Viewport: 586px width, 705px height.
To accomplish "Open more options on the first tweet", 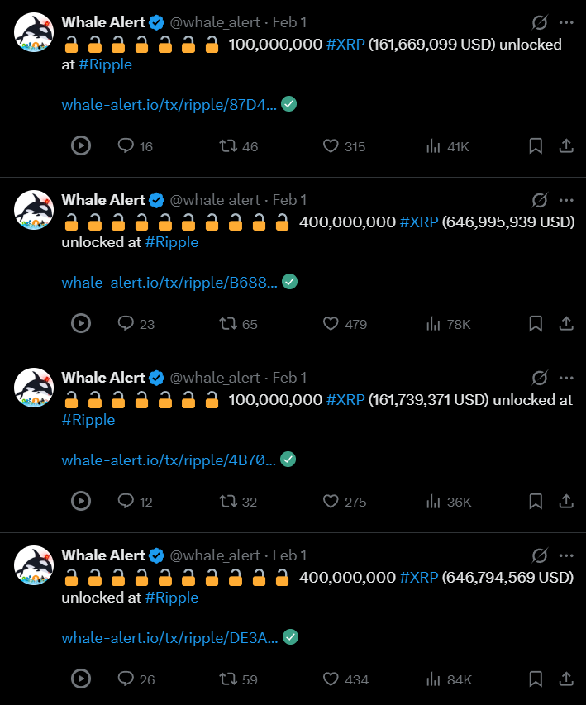I will 566,22.
